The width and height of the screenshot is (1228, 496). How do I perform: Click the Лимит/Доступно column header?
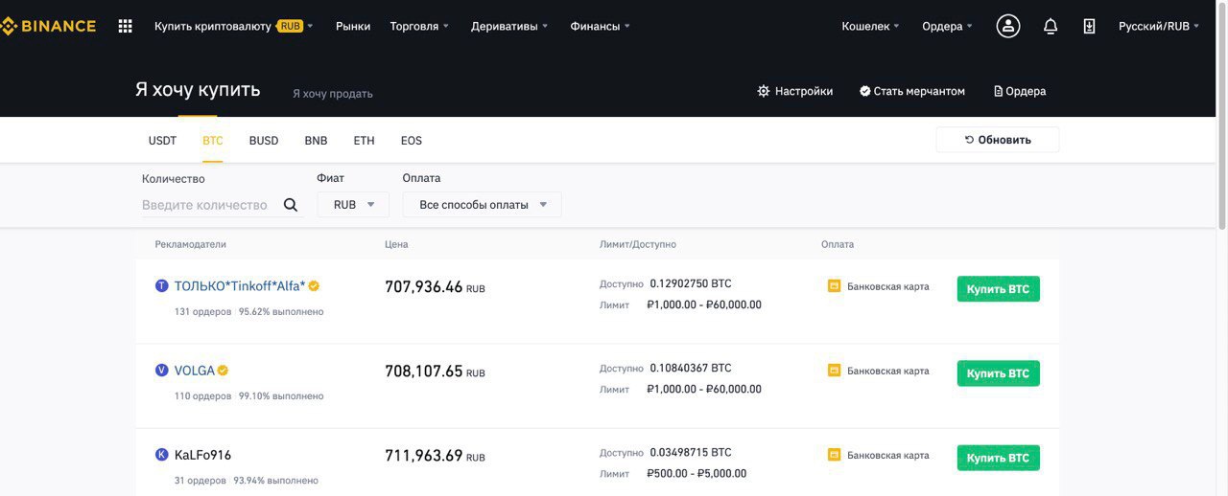tap(638, 244)
